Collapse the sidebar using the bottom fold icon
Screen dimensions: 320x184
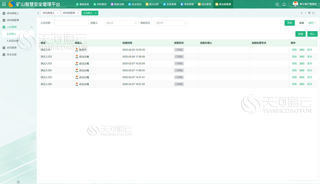tap(18, 182)
